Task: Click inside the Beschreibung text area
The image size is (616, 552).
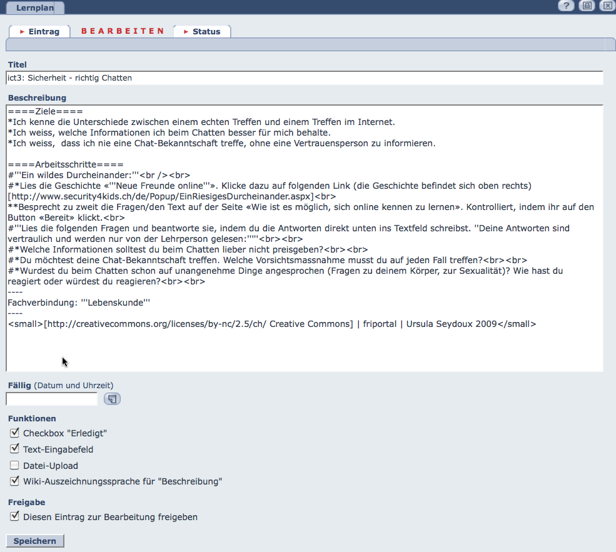Action: (x=305, y=238)
